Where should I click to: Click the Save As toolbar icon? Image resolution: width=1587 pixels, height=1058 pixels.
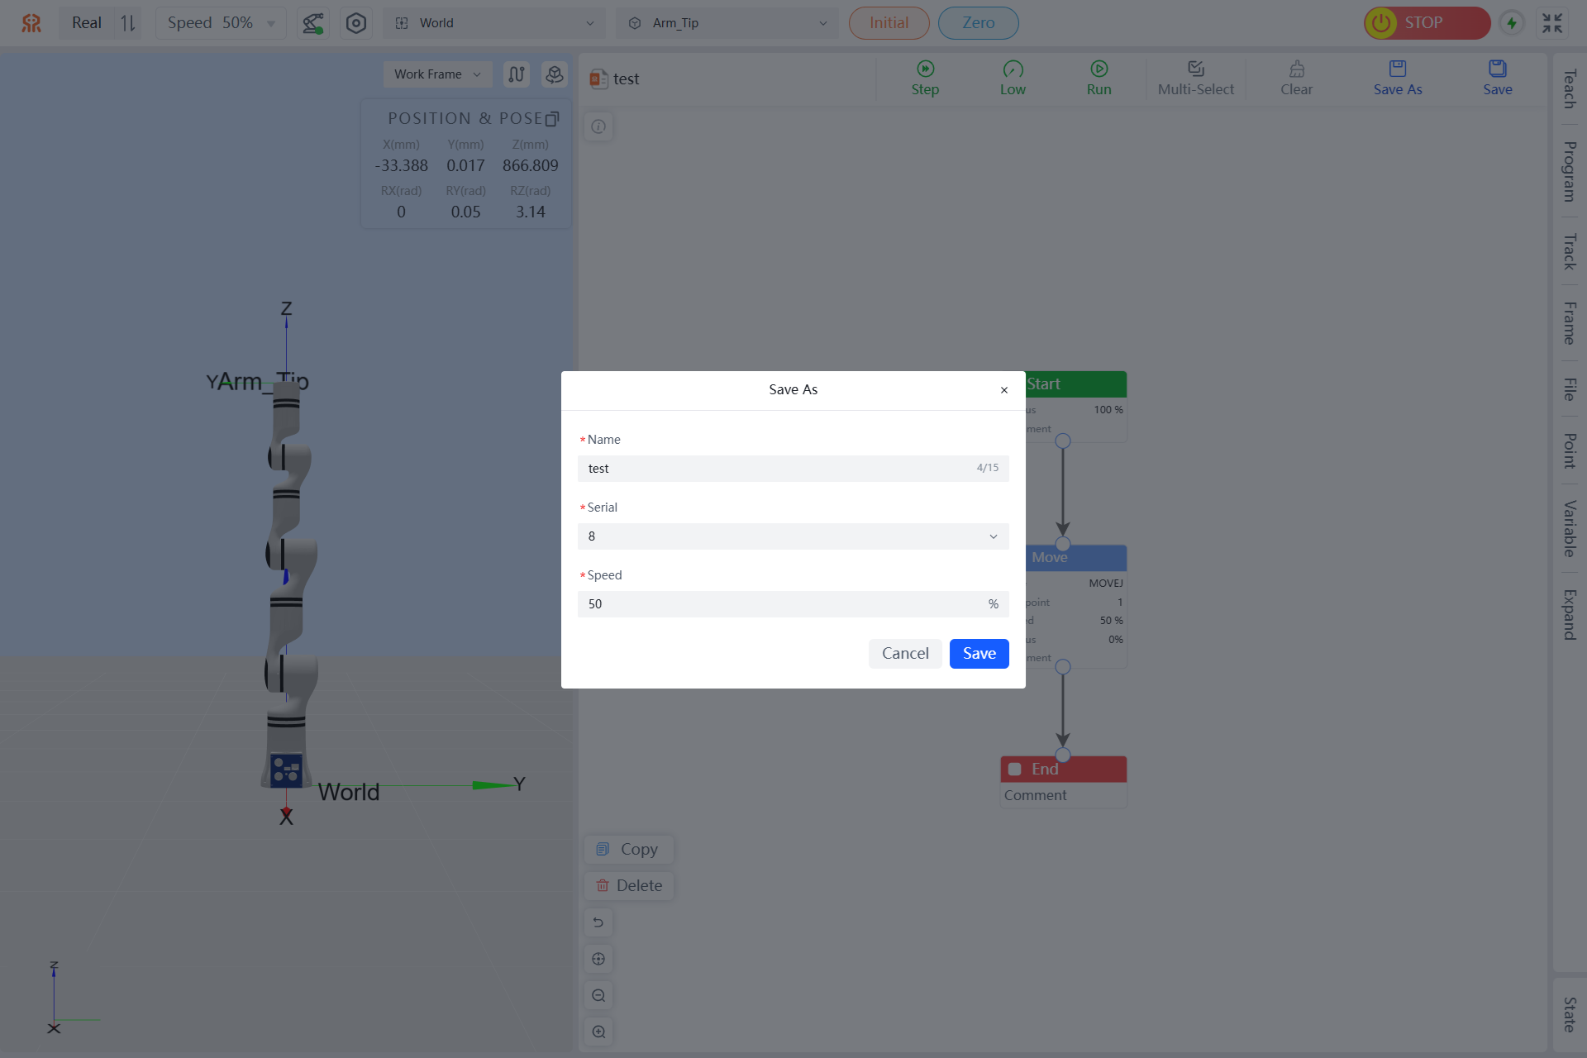(1397, 69)
